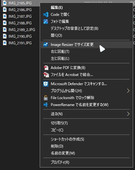This screenshot has height=170, width=135.
Task: Click the file icon of IMG_2188.JPG
Action: tap(5, 23)
